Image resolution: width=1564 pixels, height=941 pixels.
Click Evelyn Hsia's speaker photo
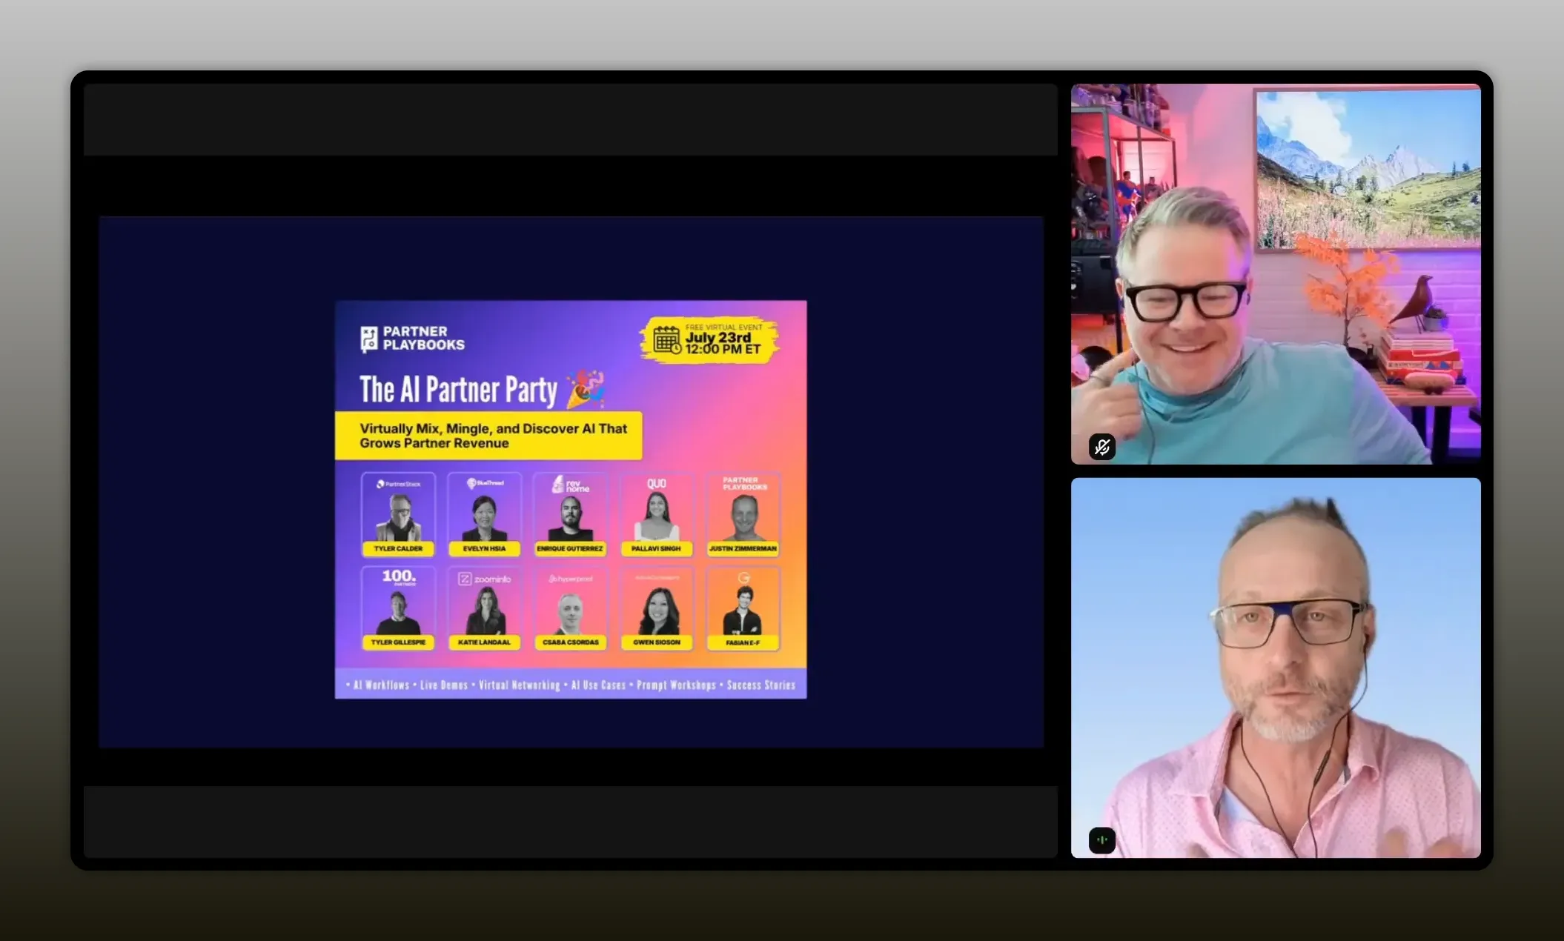pos(485,518)
